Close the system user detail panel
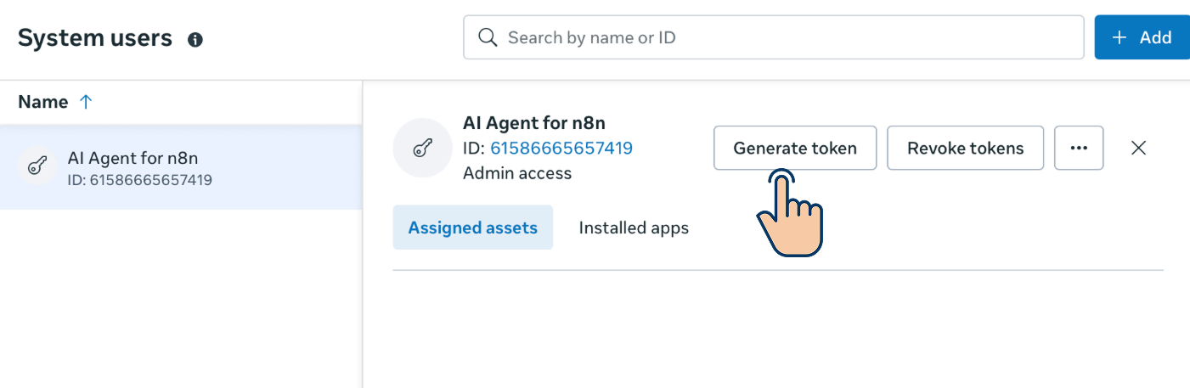The width and height of the screenshot is (1190, 388). 1139,148
